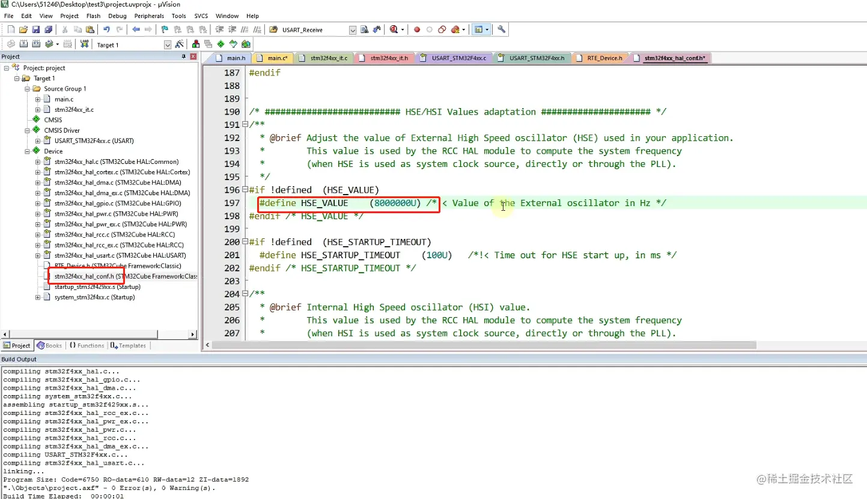Collapse the Source Group 1 folder
The width and height of the screenshot is (867, 499).
[x=27, y=89]
